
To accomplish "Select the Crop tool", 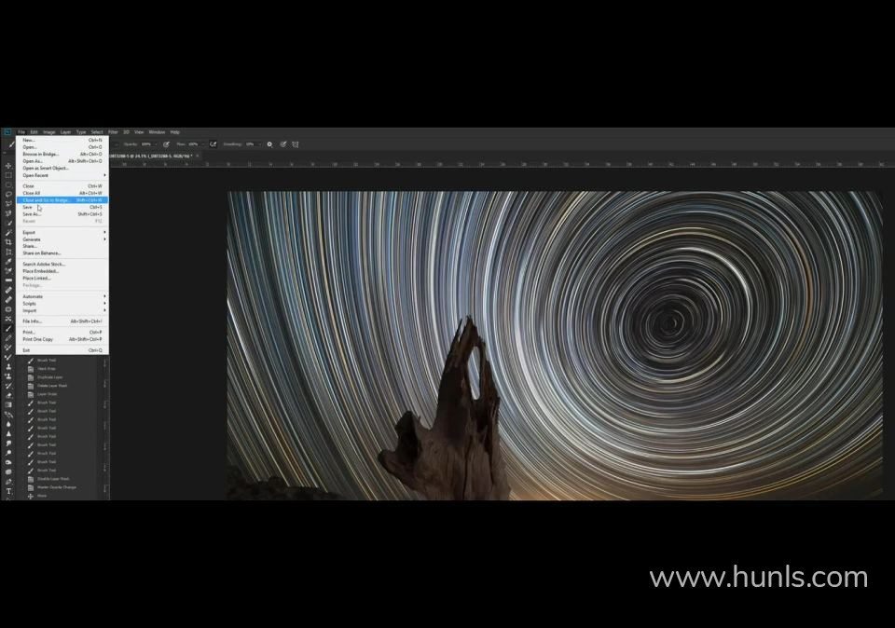I will [x=8, y=242].
